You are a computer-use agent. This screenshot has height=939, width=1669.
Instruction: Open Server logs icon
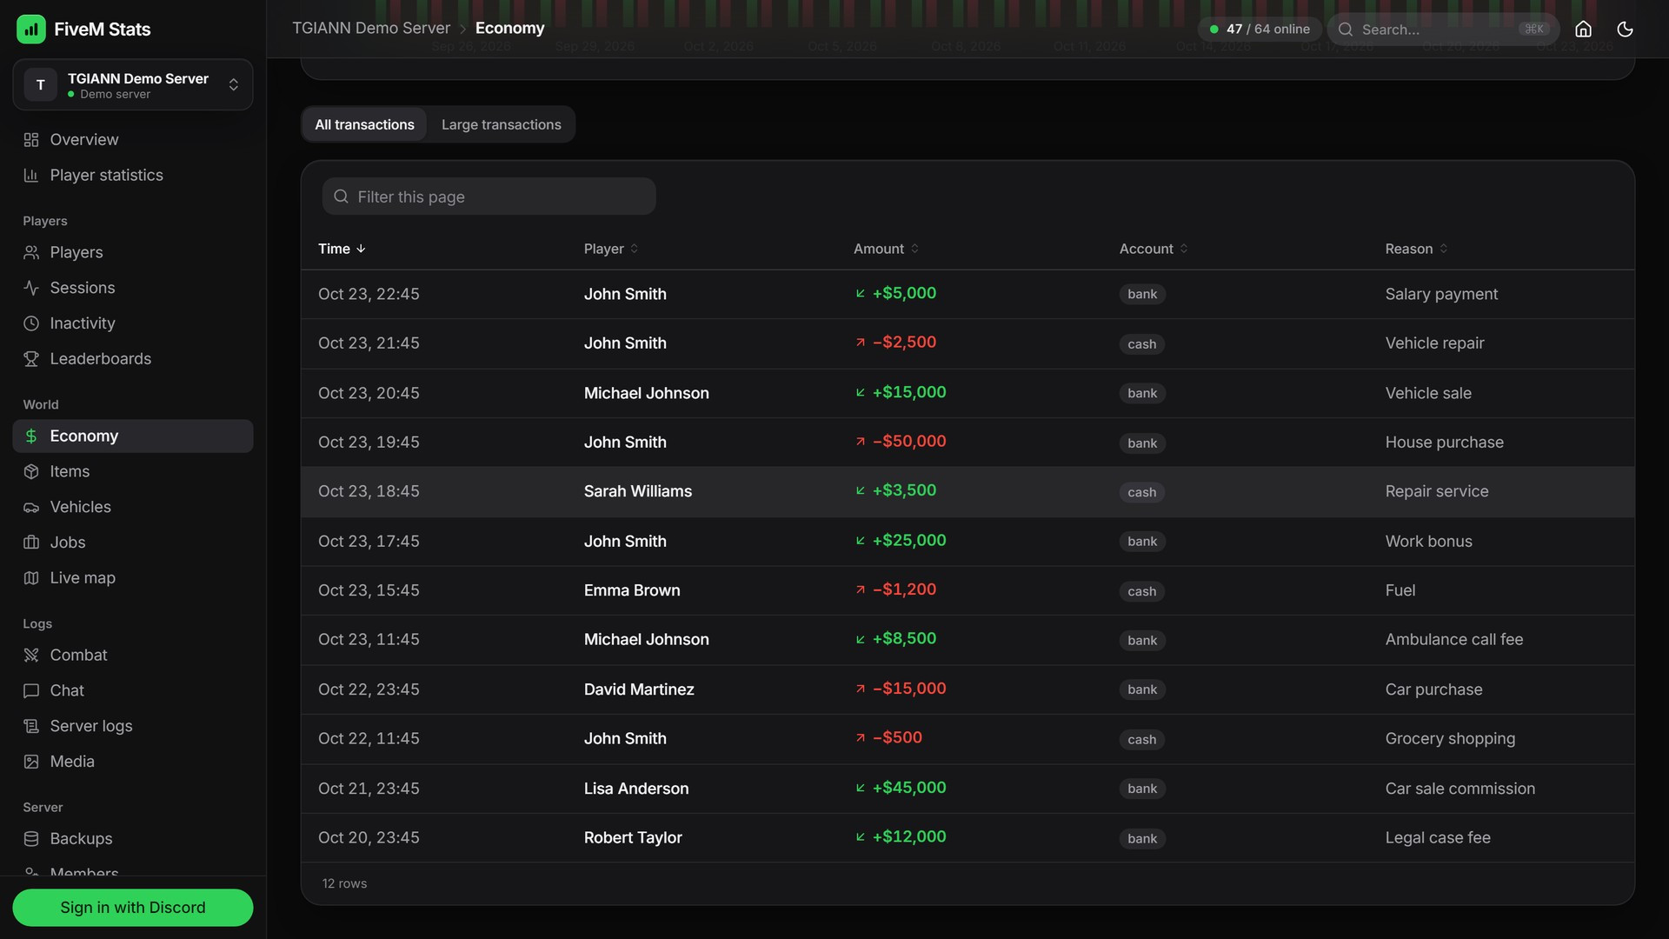(x=31, y=726)
